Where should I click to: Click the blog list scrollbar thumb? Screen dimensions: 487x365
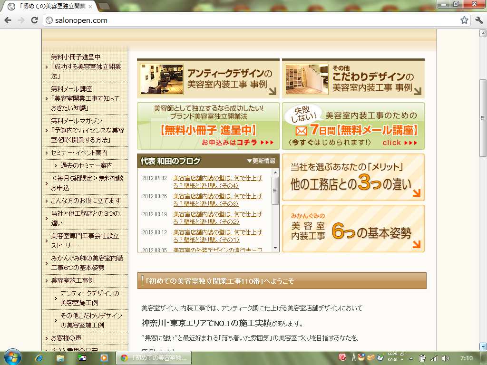coord(275,191)
